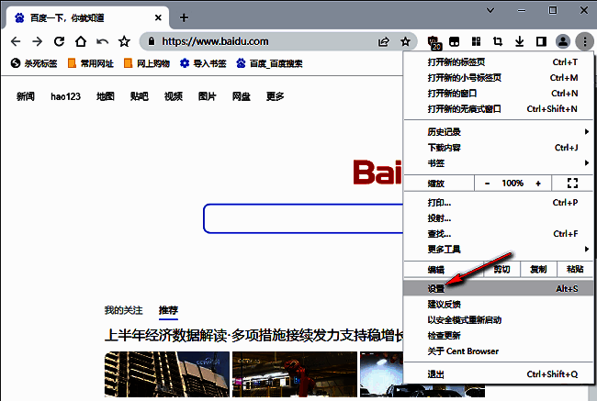Reload the Baidu page
Screen dimensions: 597x401
coord(59,41)
